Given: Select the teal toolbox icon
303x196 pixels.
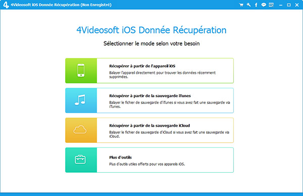Looking at the screenshot, I should pos(81,160).
